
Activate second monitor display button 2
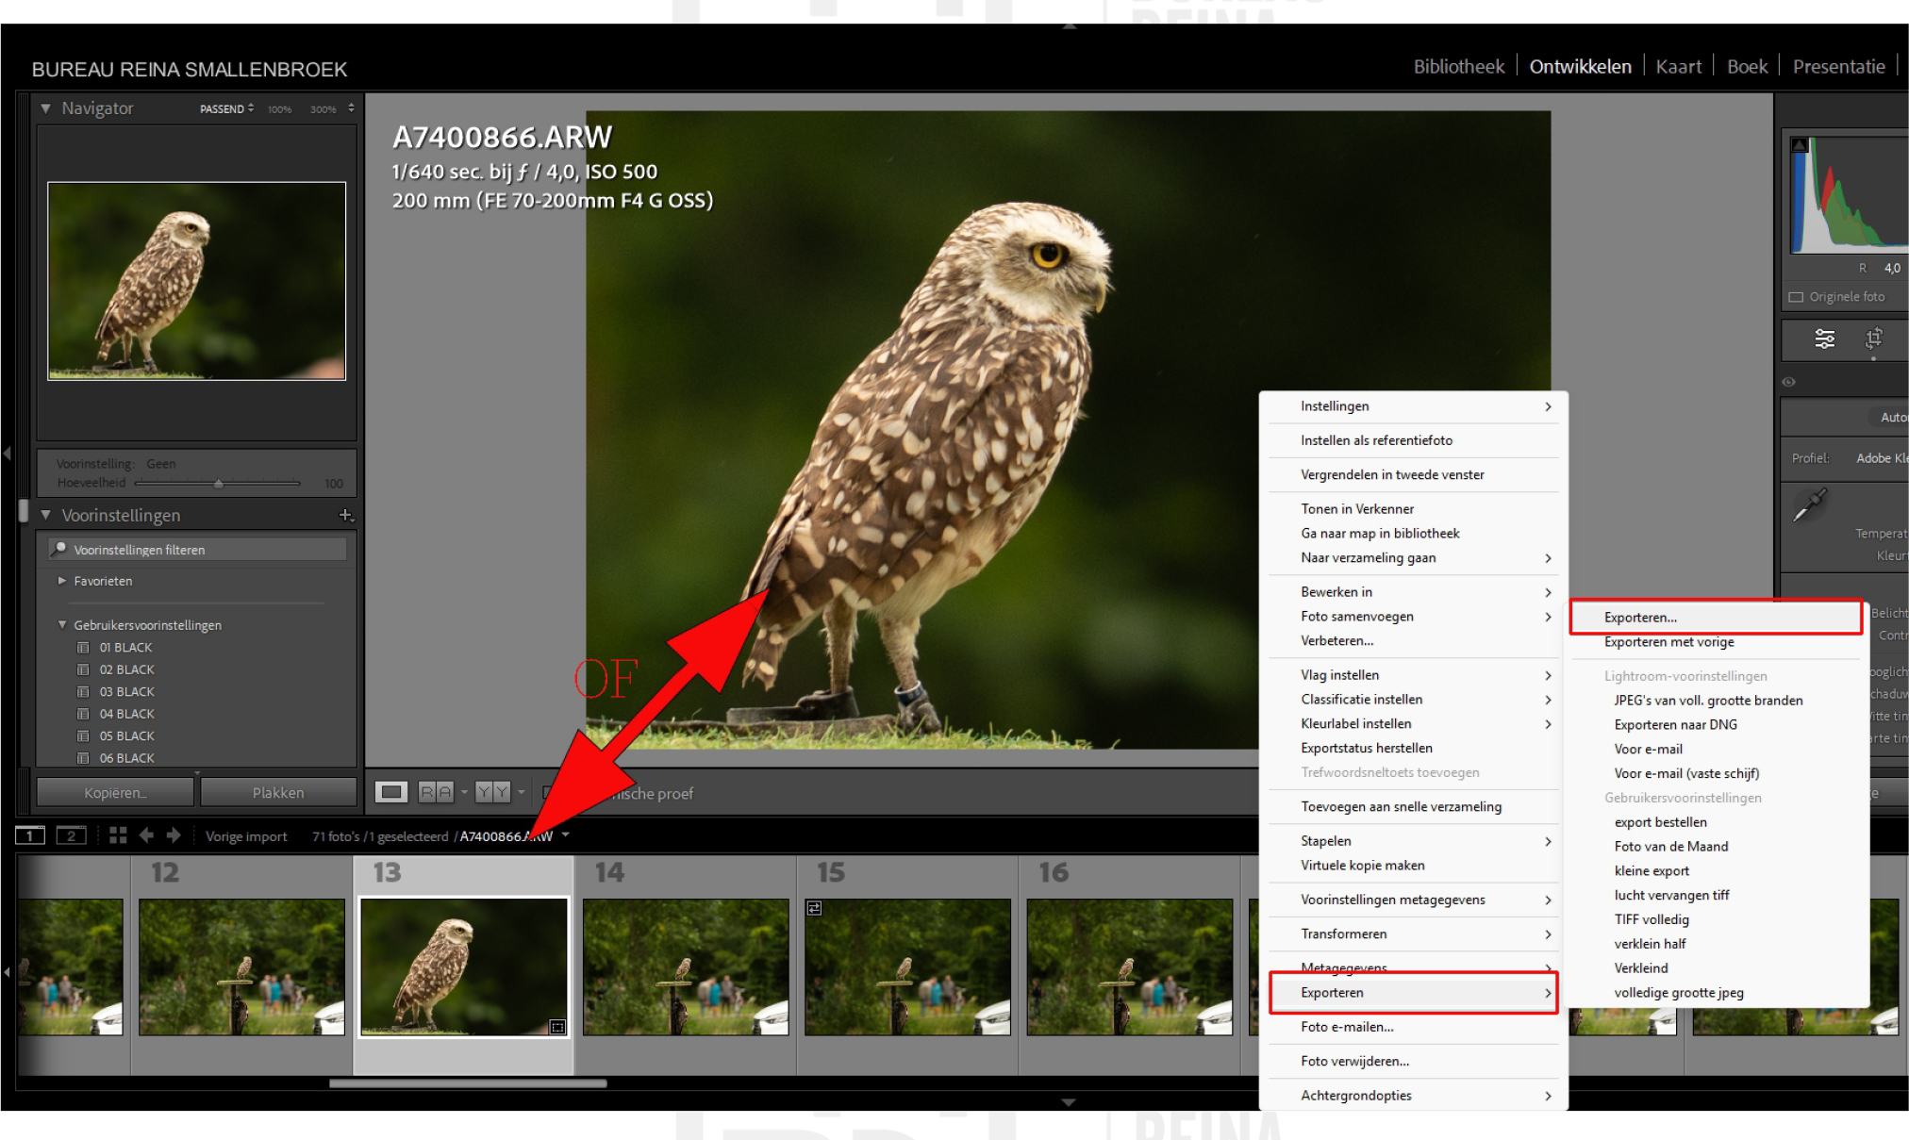coord(71,835)
